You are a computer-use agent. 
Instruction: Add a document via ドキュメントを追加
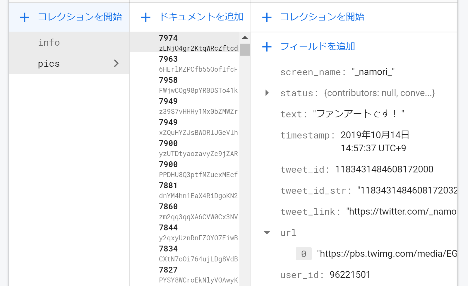(x=201, y=17)
